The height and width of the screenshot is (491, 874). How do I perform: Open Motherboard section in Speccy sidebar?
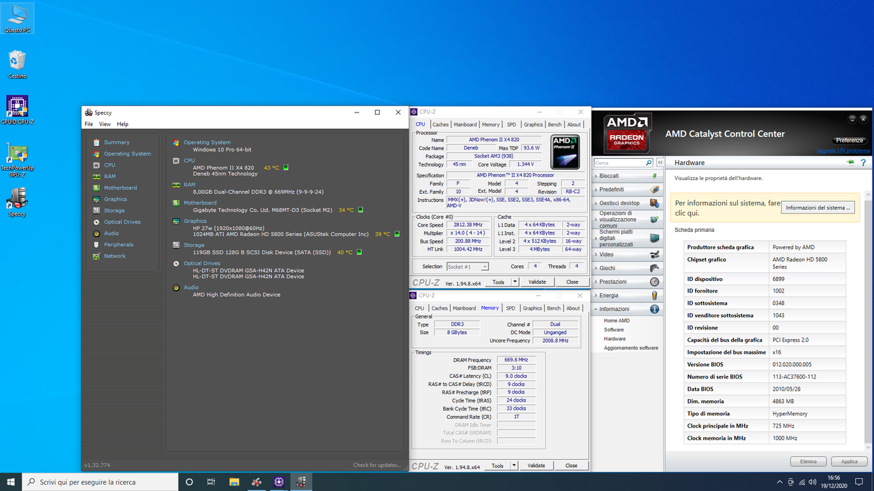tap(120, 188)
